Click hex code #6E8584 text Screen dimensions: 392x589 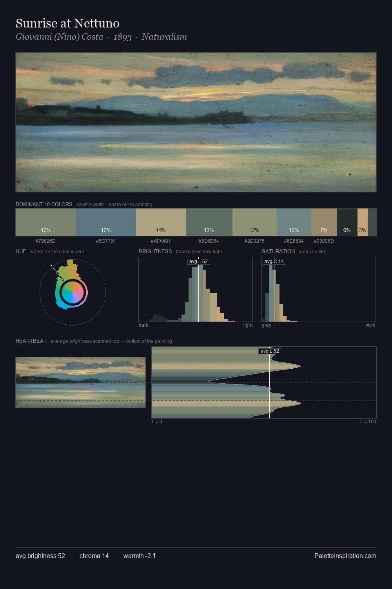(294, 241)
